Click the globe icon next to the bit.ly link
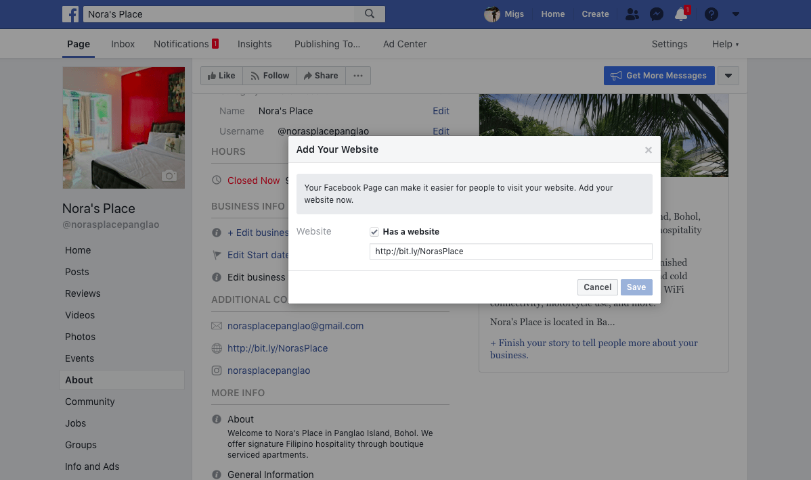This screenshot has height=480, width=811. (x=217, y=348)
